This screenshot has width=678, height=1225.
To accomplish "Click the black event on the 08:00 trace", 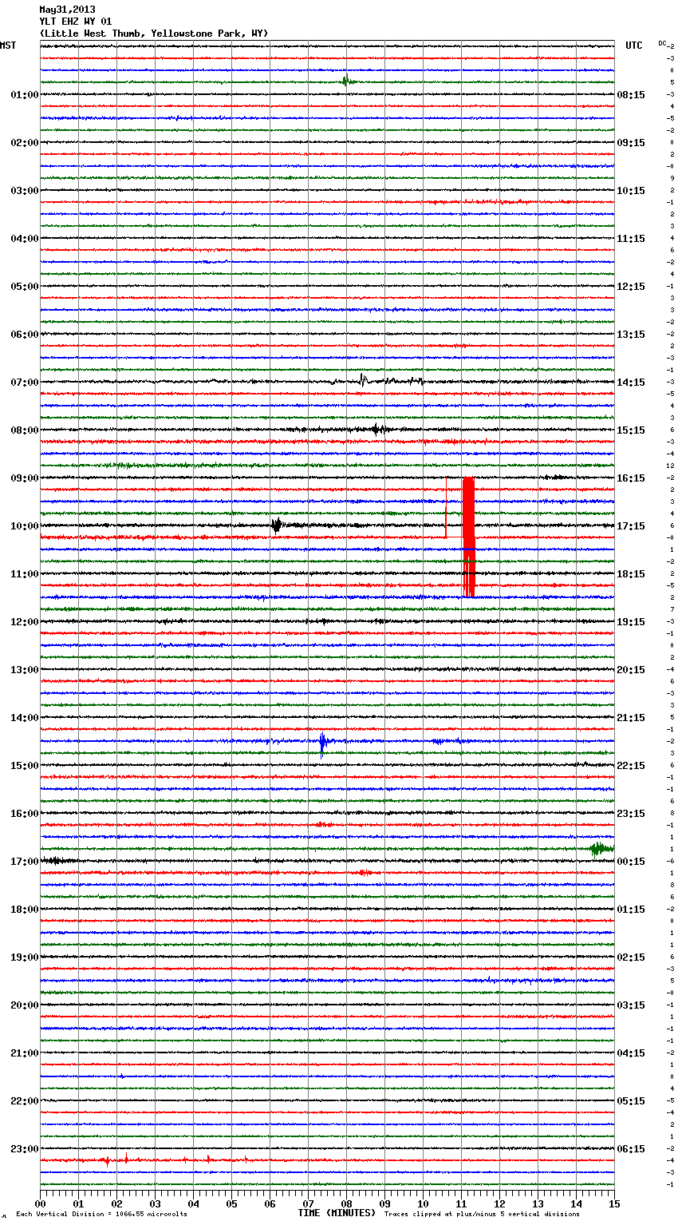I will pyautogui.click(x=378, y=429).
